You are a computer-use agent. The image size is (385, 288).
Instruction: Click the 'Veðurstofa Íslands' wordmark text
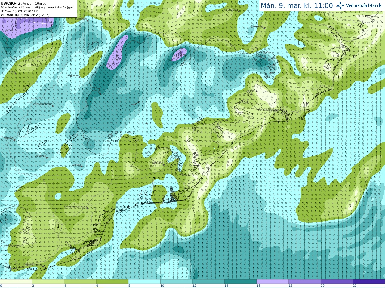pos(364,5)
